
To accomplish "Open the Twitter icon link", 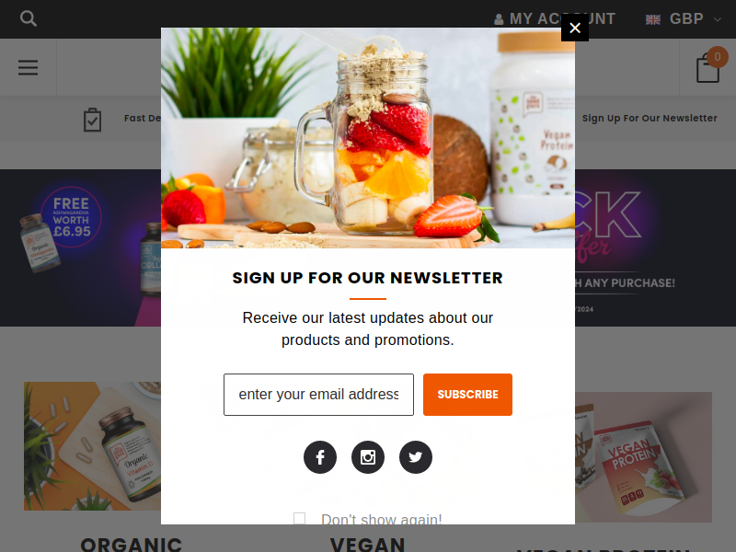I will coord(416,457).
